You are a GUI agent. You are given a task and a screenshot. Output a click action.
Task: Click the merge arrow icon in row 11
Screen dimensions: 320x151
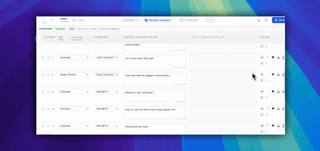[267, 126]
